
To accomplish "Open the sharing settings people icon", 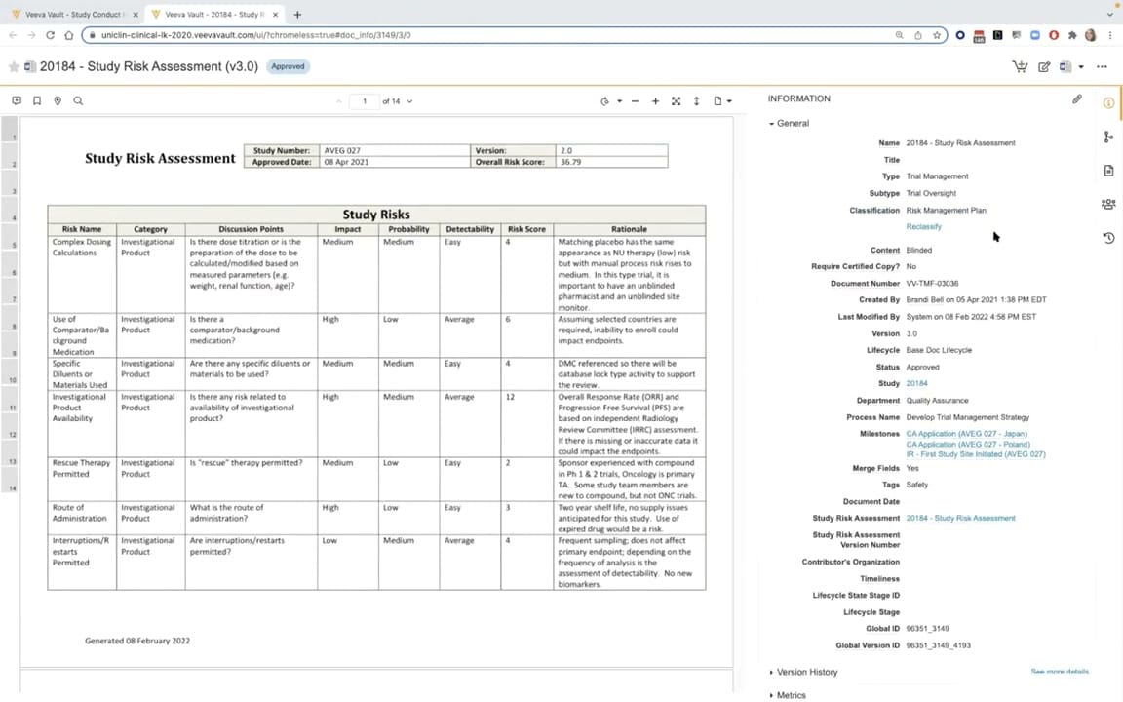I will pos(1108,204).
